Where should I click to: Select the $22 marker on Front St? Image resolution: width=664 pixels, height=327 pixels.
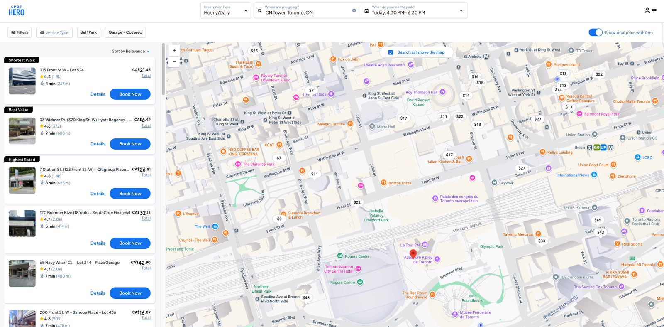click(357, 202)
